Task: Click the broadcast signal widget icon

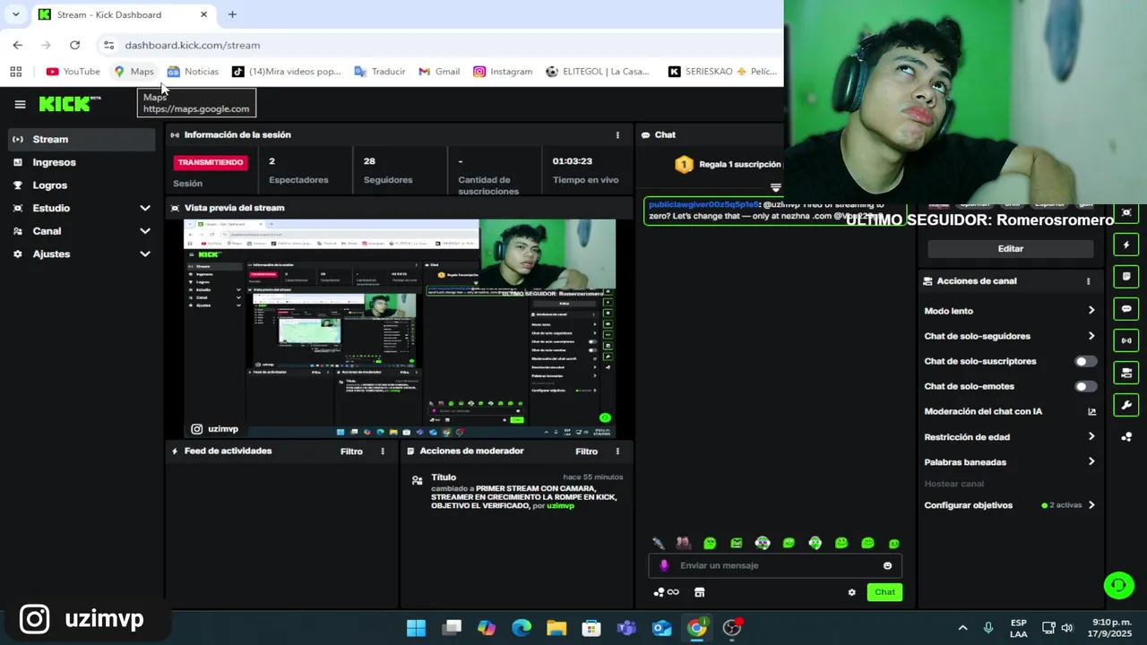Action: (1126, 340)
